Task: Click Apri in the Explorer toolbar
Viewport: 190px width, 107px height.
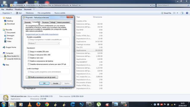Action: pyautogui.click(x=19, y=13)
